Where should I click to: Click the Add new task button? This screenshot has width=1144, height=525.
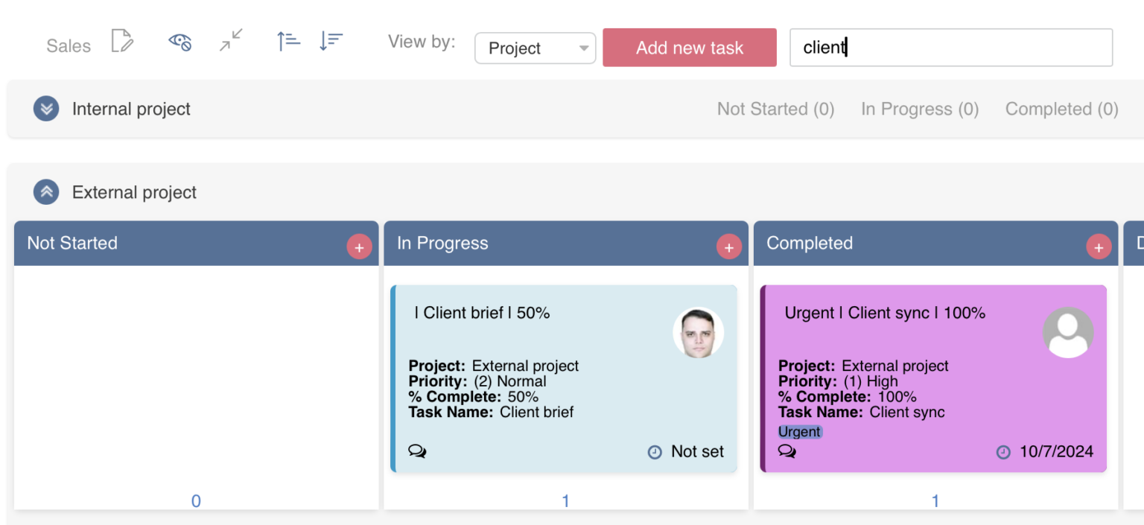pyautogui.click(x=689, y=48)
